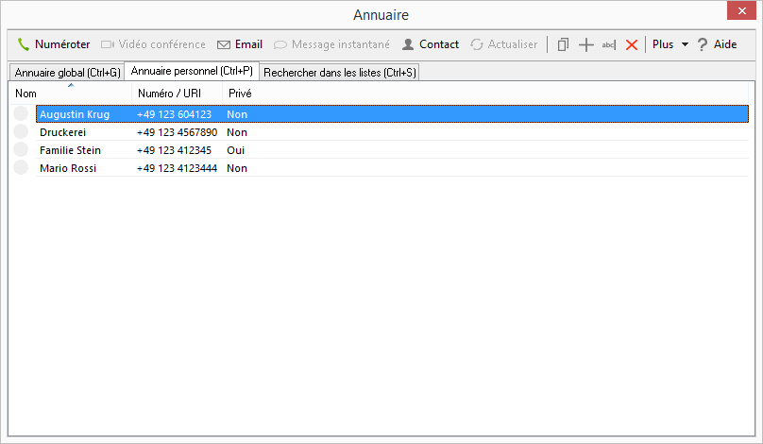
Task: Select the Familie Stein entry
Action: pos(70,150)
